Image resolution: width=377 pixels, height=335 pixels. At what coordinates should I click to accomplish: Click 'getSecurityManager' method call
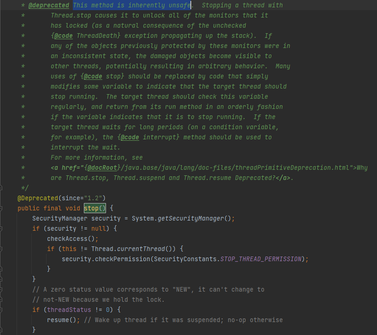click(191, 218)
